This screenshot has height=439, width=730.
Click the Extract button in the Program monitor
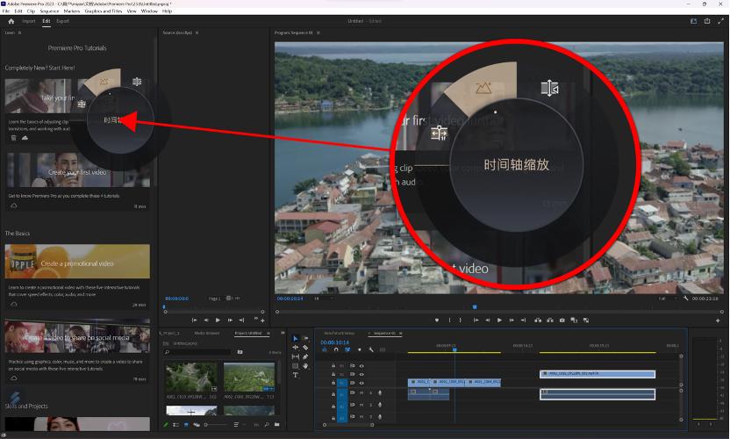(550, 320)
